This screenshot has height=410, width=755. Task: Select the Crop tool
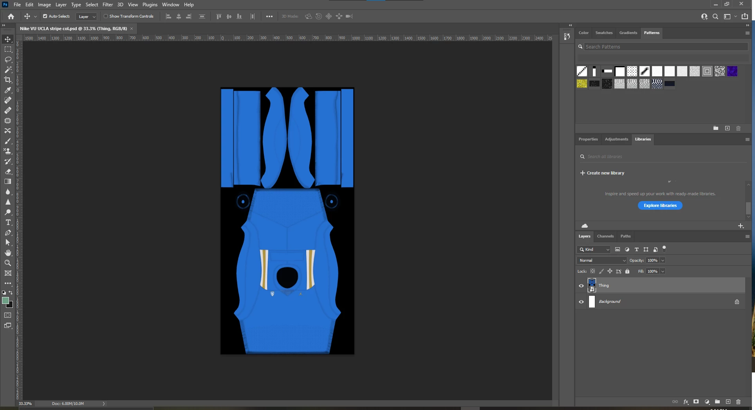8,80
